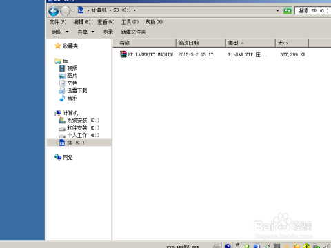Expand the 组织 dropdown menu
The width and height of the screenshot is (331, 248).
(60, 32)
